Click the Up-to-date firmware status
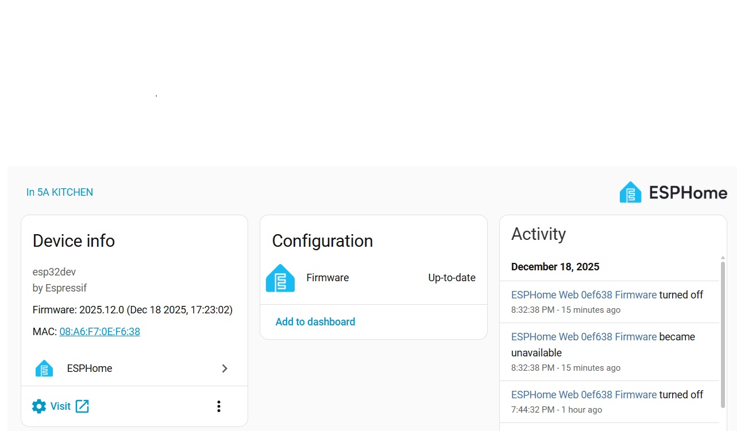The image size is (737, 431). click(452, 278)
